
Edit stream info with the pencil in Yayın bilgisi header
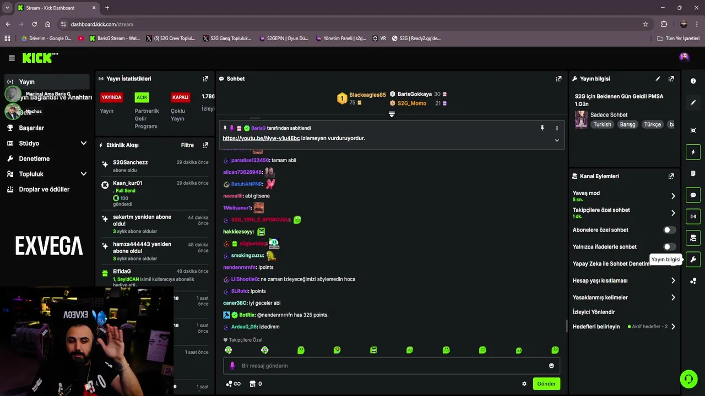pos(658,79)
